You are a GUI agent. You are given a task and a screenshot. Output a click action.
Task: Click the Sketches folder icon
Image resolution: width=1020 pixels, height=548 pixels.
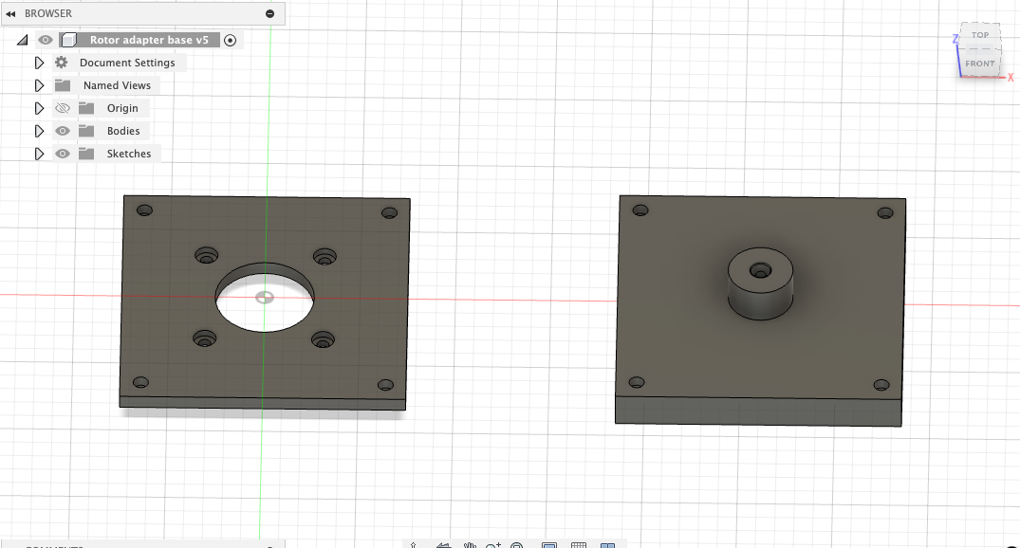[x=86, y=154]
